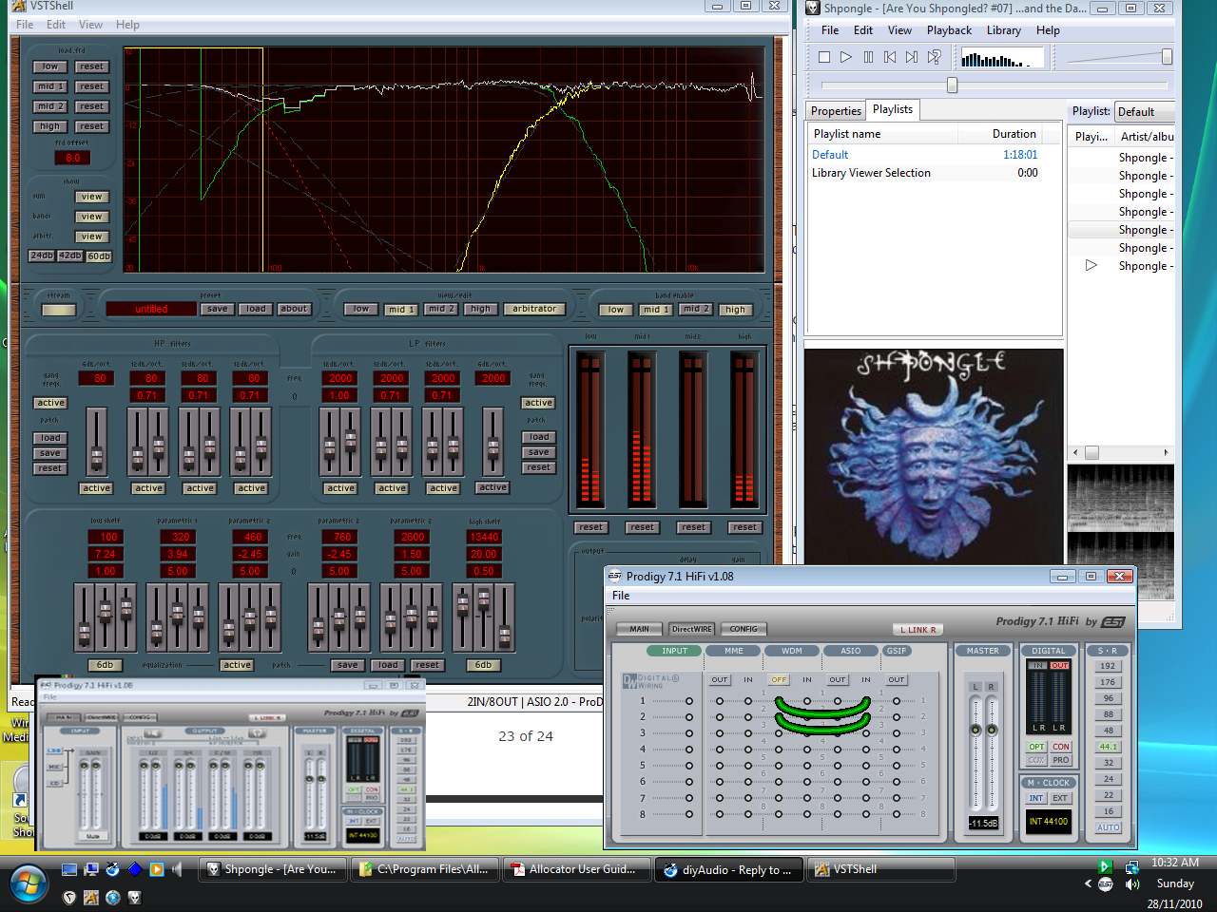
Task: Open the Library menu in foobar2000
Action: coord(1003,30)
